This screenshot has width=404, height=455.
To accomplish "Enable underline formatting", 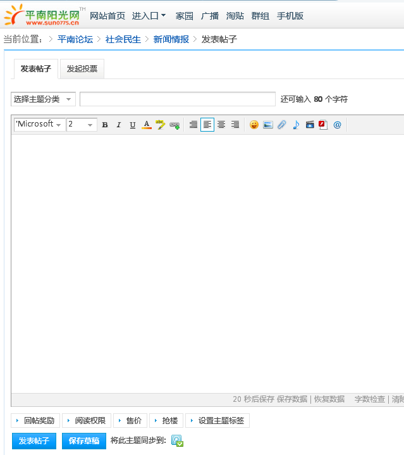I will [132, 125].
